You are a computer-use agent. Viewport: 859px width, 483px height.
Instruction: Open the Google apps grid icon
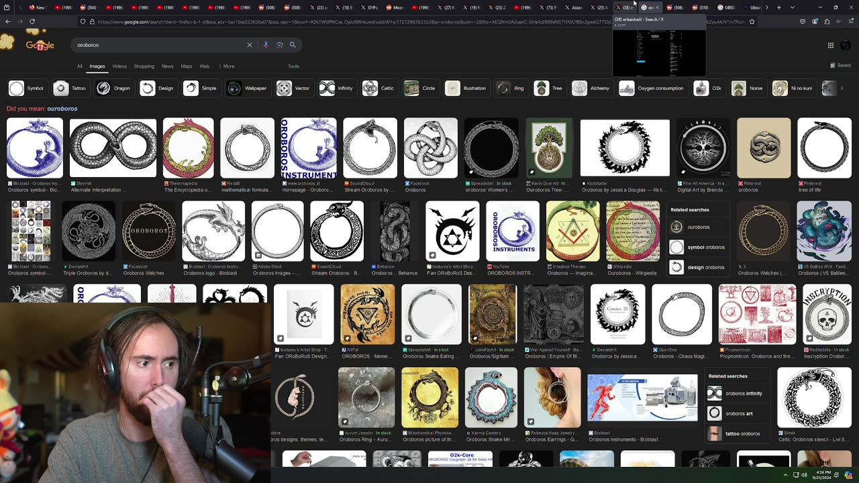[x=831, y=45]
